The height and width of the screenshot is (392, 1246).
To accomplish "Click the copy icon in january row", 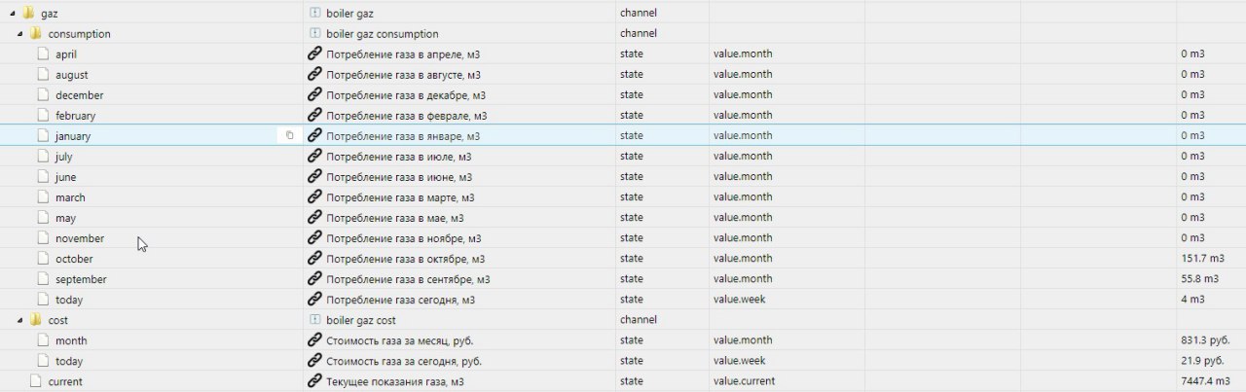I will click(289, 136).
